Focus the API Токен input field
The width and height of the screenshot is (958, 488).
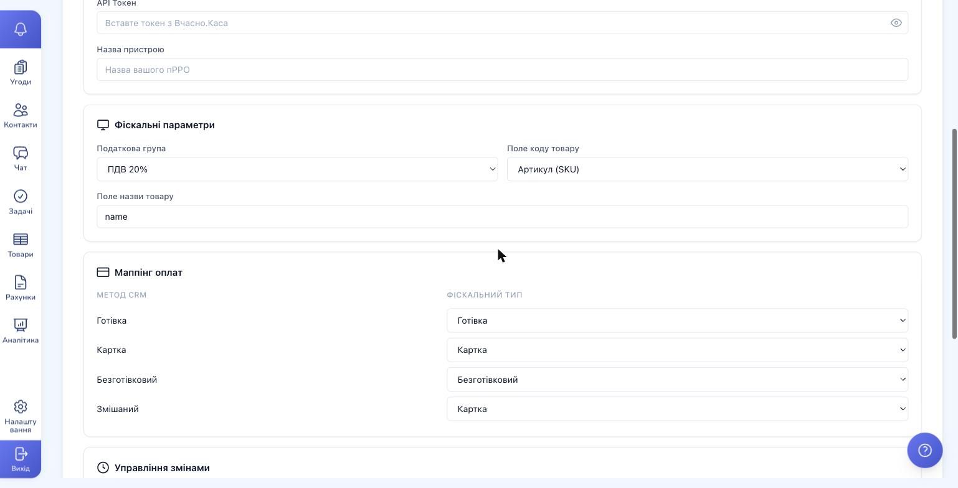[502, 23]
